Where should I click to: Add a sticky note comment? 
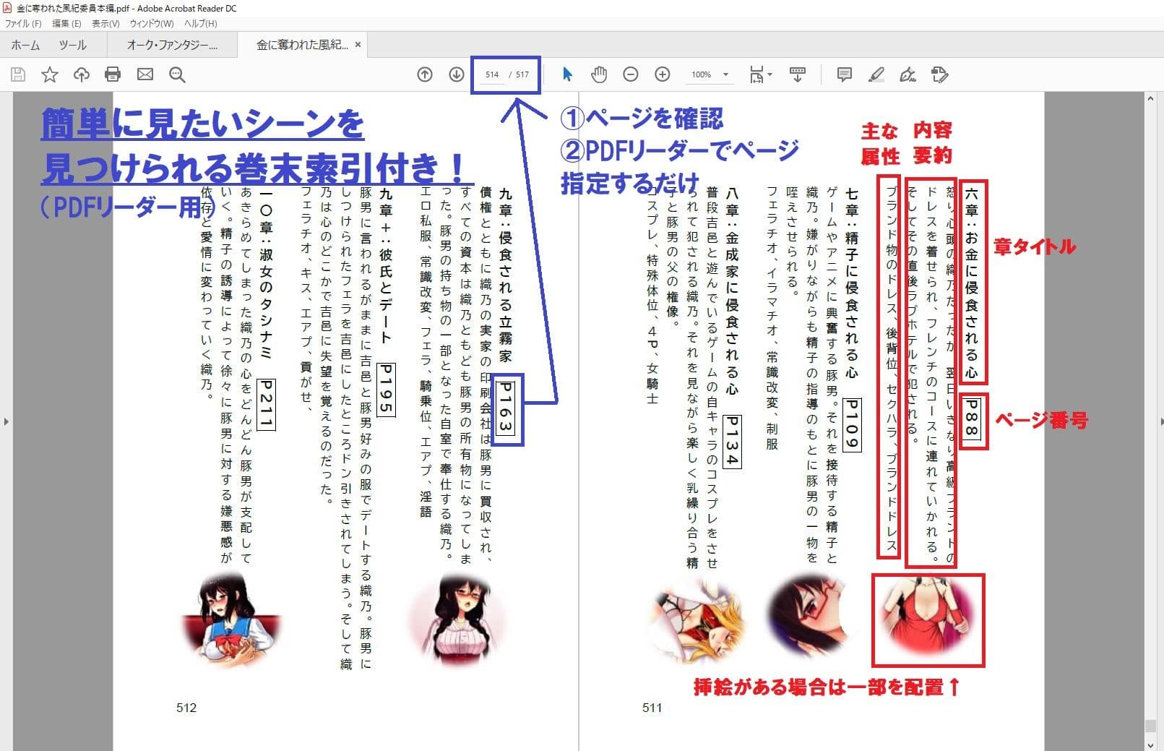click(842, 74)
